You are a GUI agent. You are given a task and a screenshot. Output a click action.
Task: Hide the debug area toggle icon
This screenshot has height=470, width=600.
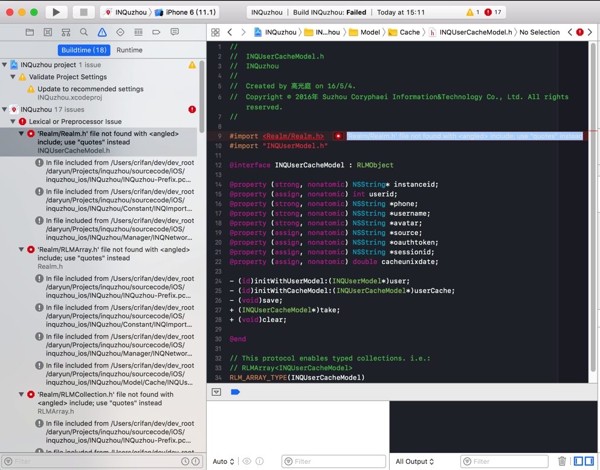216,392
